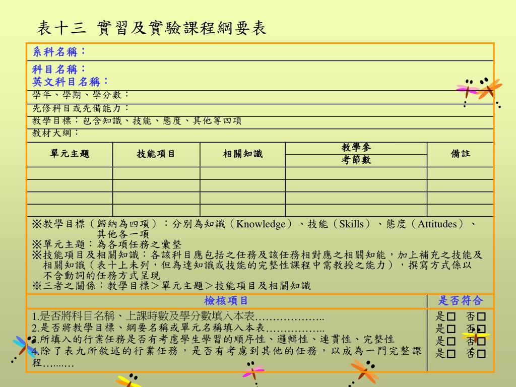This screenshot has width=516, height=387.
Task: Click checklist item 3 所填入的行業任務
Action: [212, 339]
